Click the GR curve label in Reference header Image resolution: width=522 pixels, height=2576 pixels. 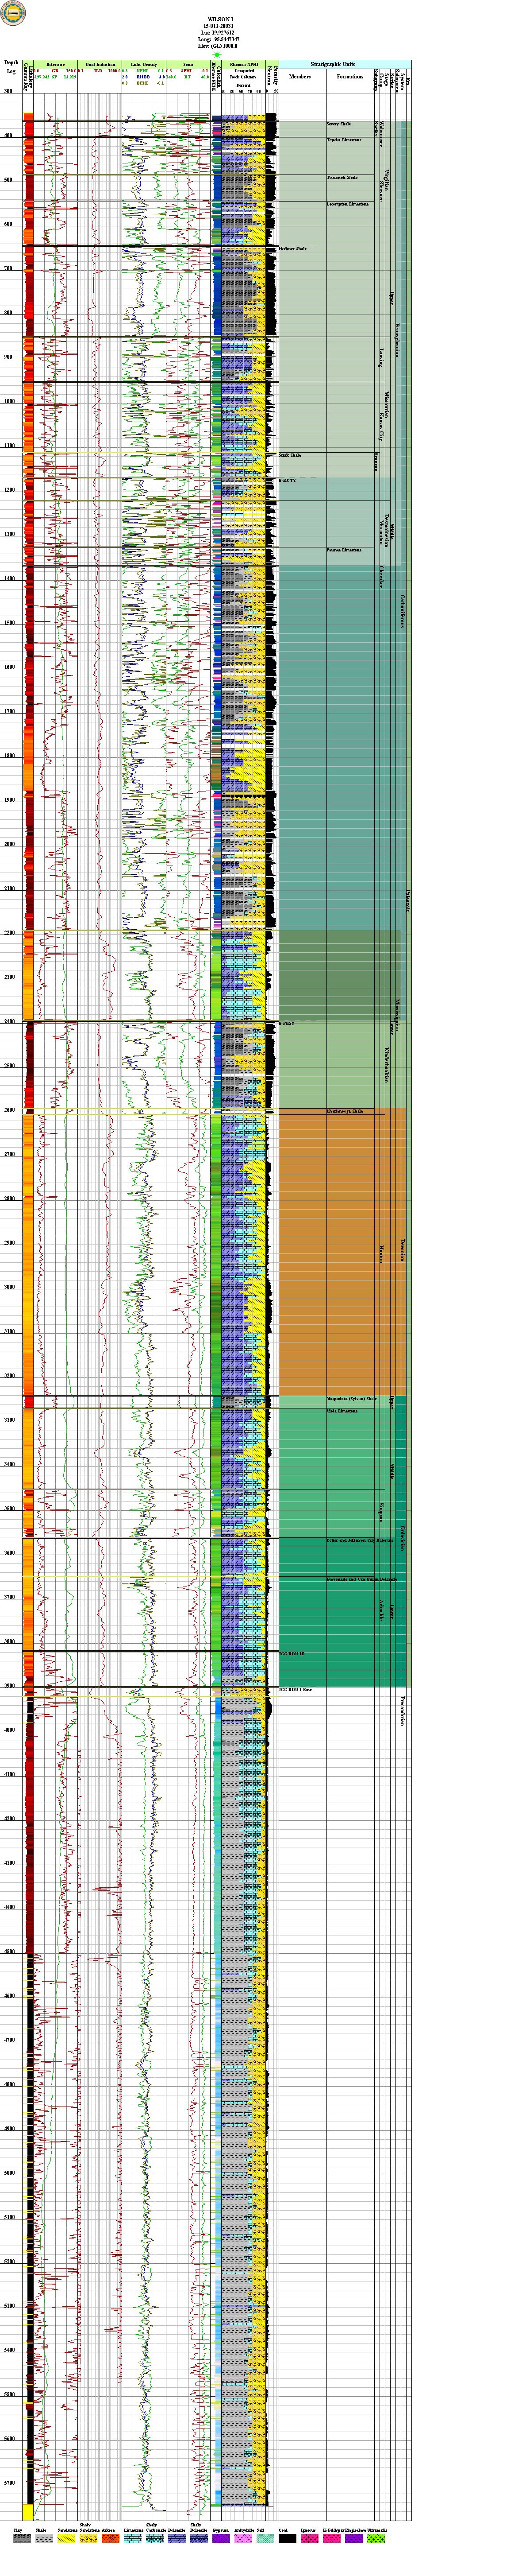(x=55, y=71)
